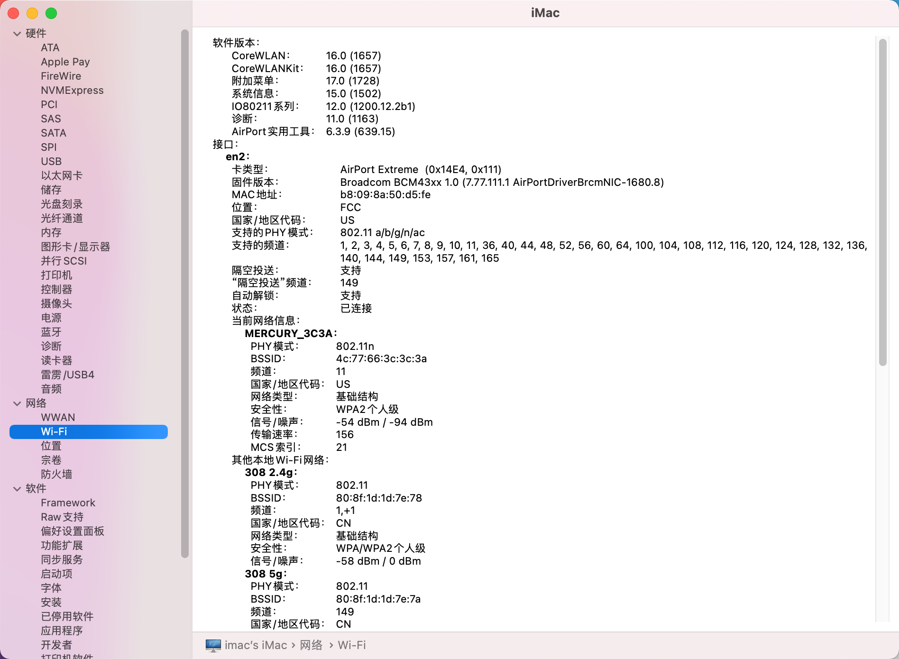Select 内存 in the sidebar
This screenshot has height=659, width=899.
click(x=51, y=233)
